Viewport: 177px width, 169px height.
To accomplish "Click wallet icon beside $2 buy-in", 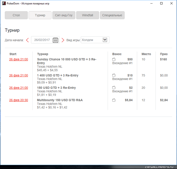I will [x=114, y=88].
